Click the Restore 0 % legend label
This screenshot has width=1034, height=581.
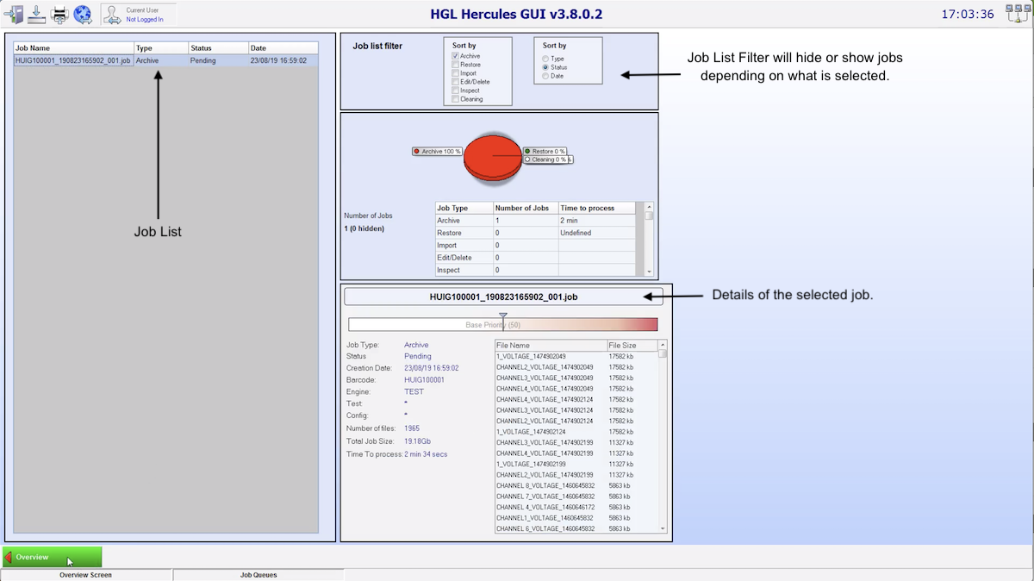(545, 151)
